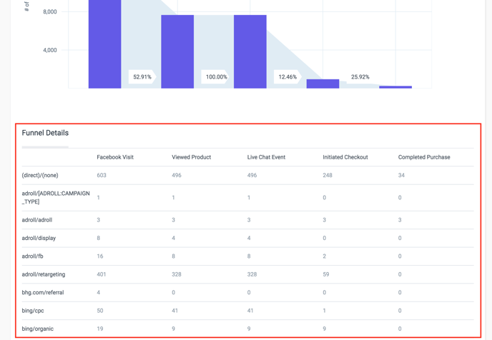This screenshot has height=340, width=492.
Task: Click the 50 Facebook visits for bing/cpc
Action: coord(100,311)
